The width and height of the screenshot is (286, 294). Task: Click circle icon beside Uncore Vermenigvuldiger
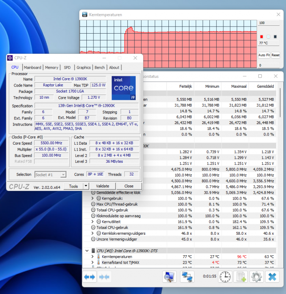click(93, 239)
